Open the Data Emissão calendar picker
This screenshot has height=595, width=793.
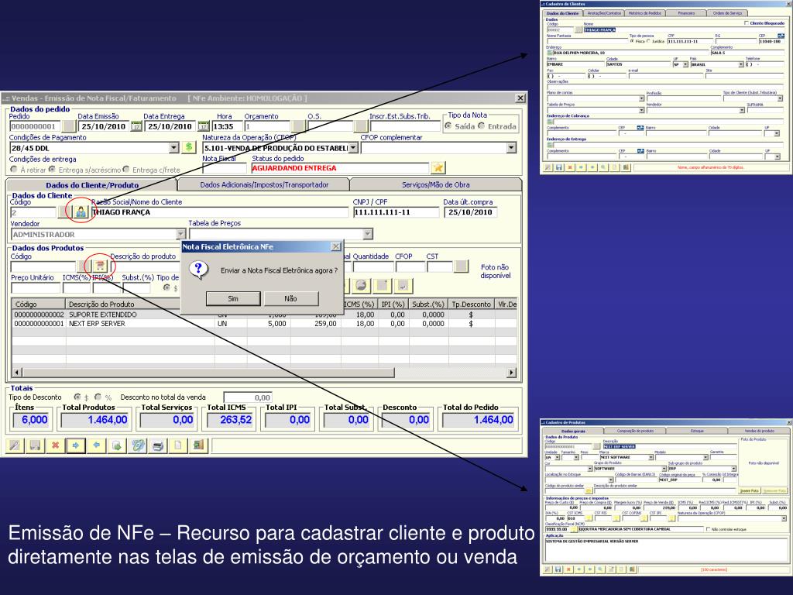click(x=136, y=126)
